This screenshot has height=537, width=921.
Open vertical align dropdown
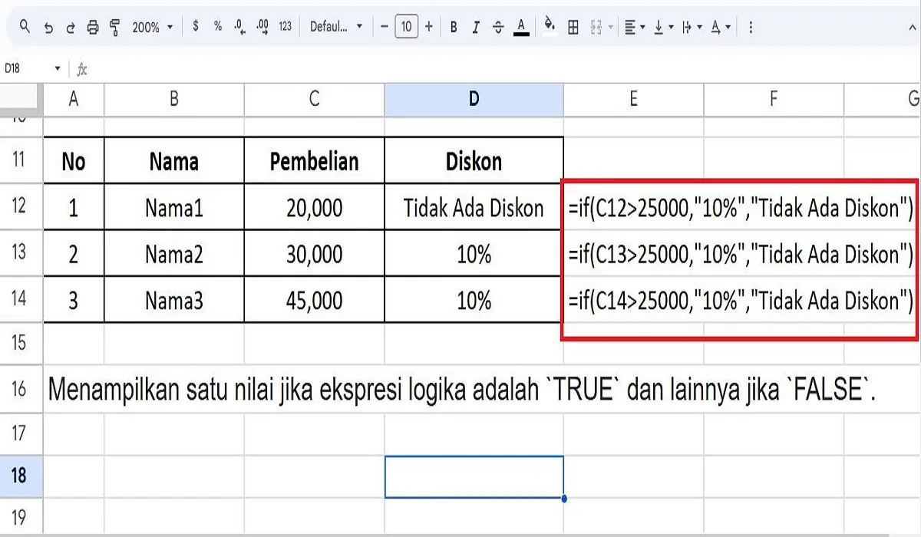pyautogui.click(x=662, y=27)
